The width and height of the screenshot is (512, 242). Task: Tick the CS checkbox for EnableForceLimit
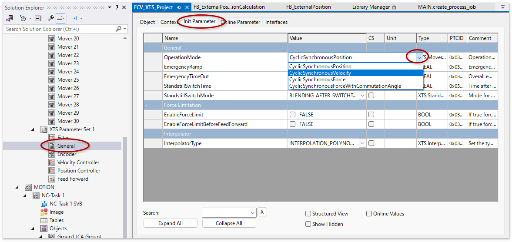[x=371, y=115]
